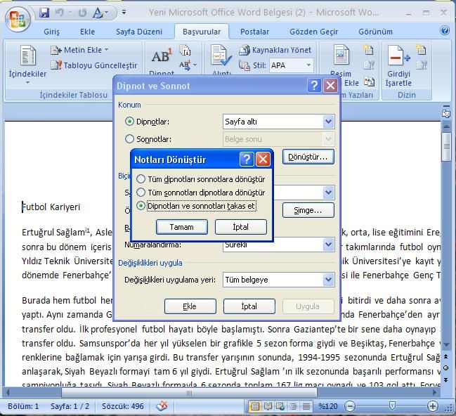
Task: Click help icon in Dipnot ve Sonnot dialog
Action: [x=314, y=86]
